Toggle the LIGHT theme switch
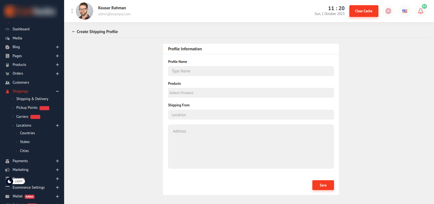The width and height of the screenshot is (434, 204). (15, 181)
